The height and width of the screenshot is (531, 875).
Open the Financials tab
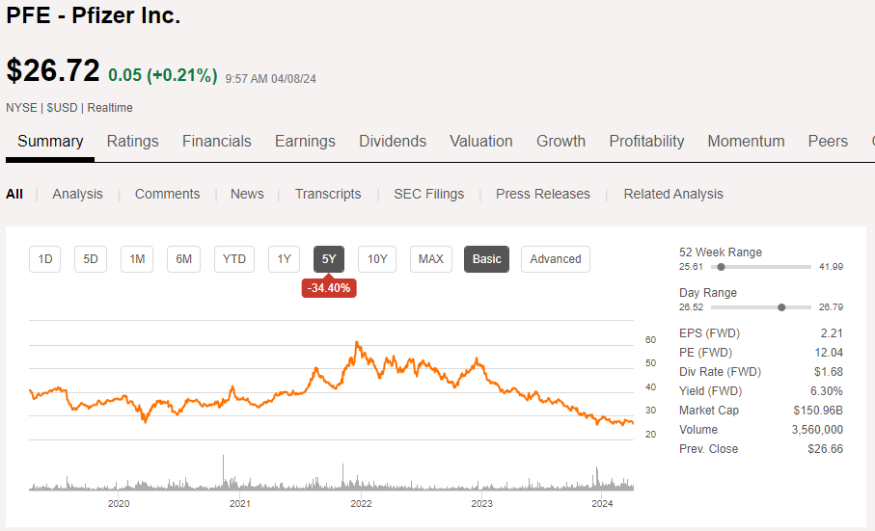[x=216, y=142]
